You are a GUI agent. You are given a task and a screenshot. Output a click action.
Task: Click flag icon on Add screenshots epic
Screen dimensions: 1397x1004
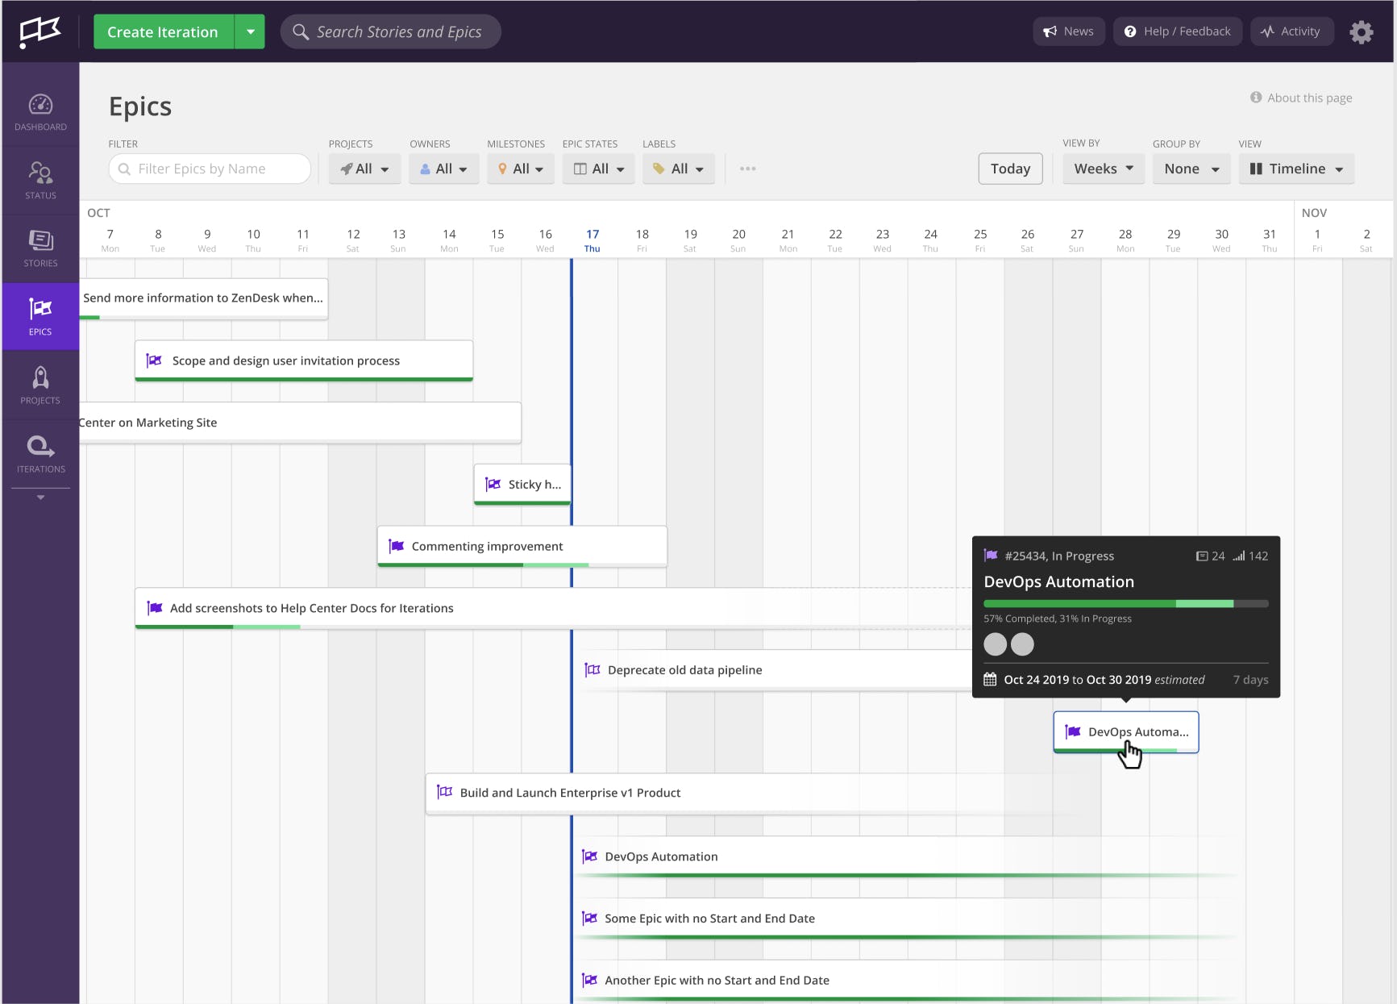[155, 608]
